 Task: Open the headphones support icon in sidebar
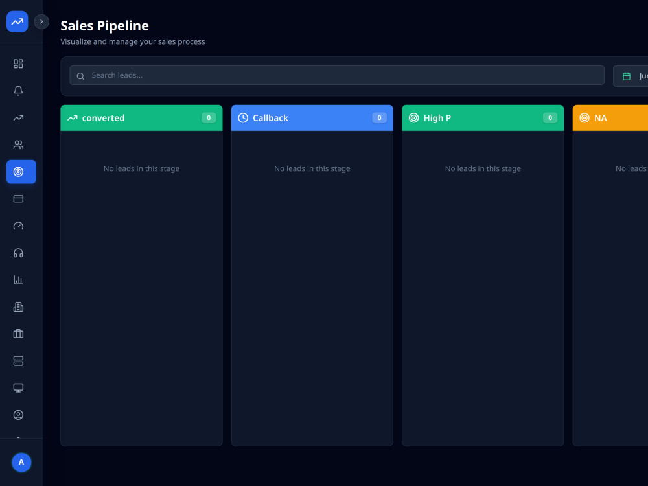[18, 253]
